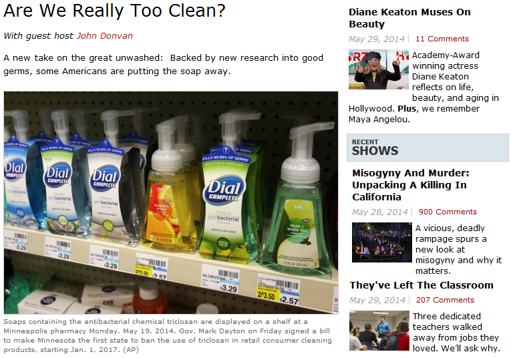Viewport: 511px width, 358px height.
Task: Click the classroom teacher thumbnail
Action: coord(379,331)
